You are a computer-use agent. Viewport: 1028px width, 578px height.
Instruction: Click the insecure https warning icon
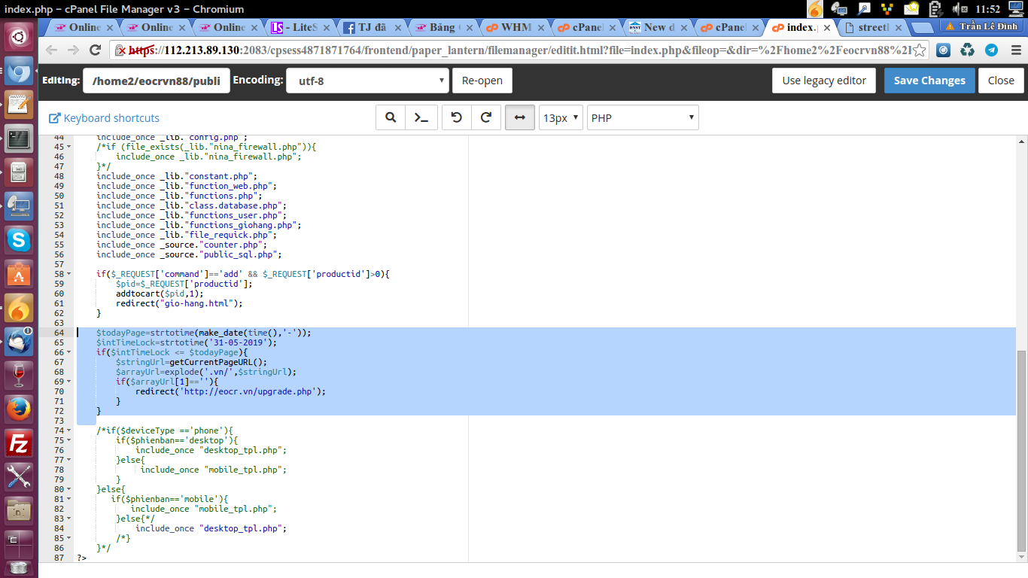coord(120,50)
